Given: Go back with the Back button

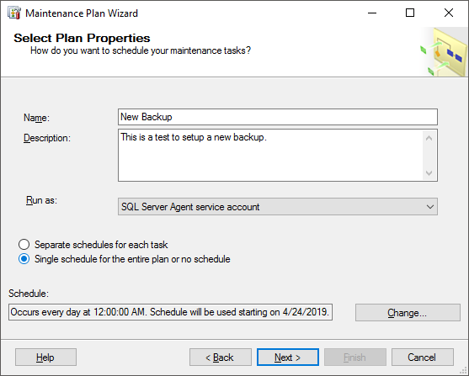Looking at the screenshot, I should coord(221,357).
